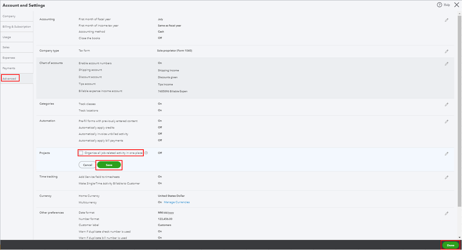The image size is (462, 250).
Task: Click the info icon beside Projects checkbox
Action: click(146, 153)
